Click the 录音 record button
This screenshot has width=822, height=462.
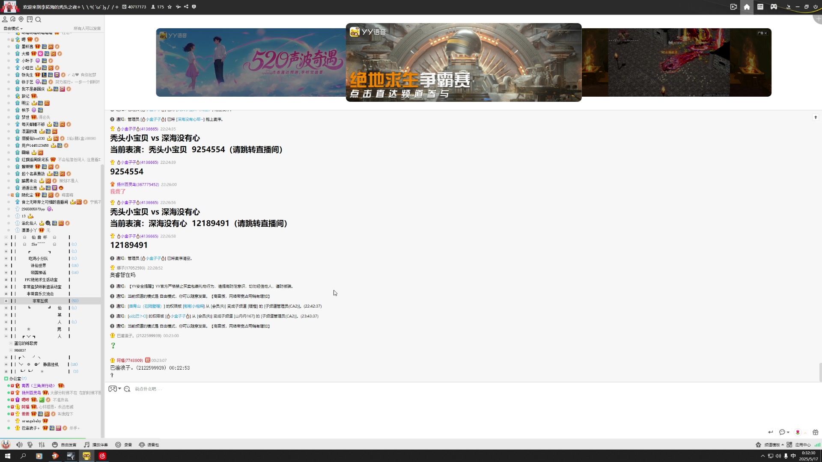pos(124,445)
